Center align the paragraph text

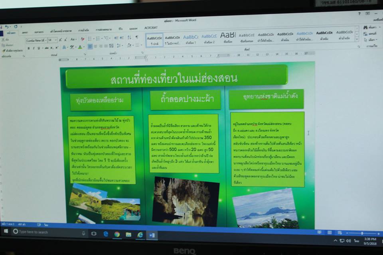click(96, 47)
